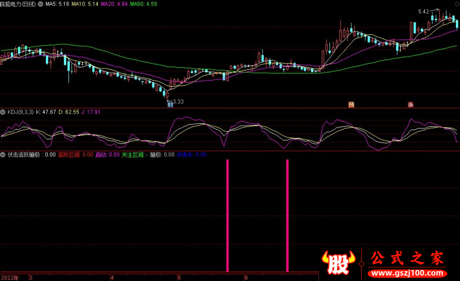Click the 巅极: 0.00 label
This screenshot has height=281, width=460.
[x=162, y=155]
